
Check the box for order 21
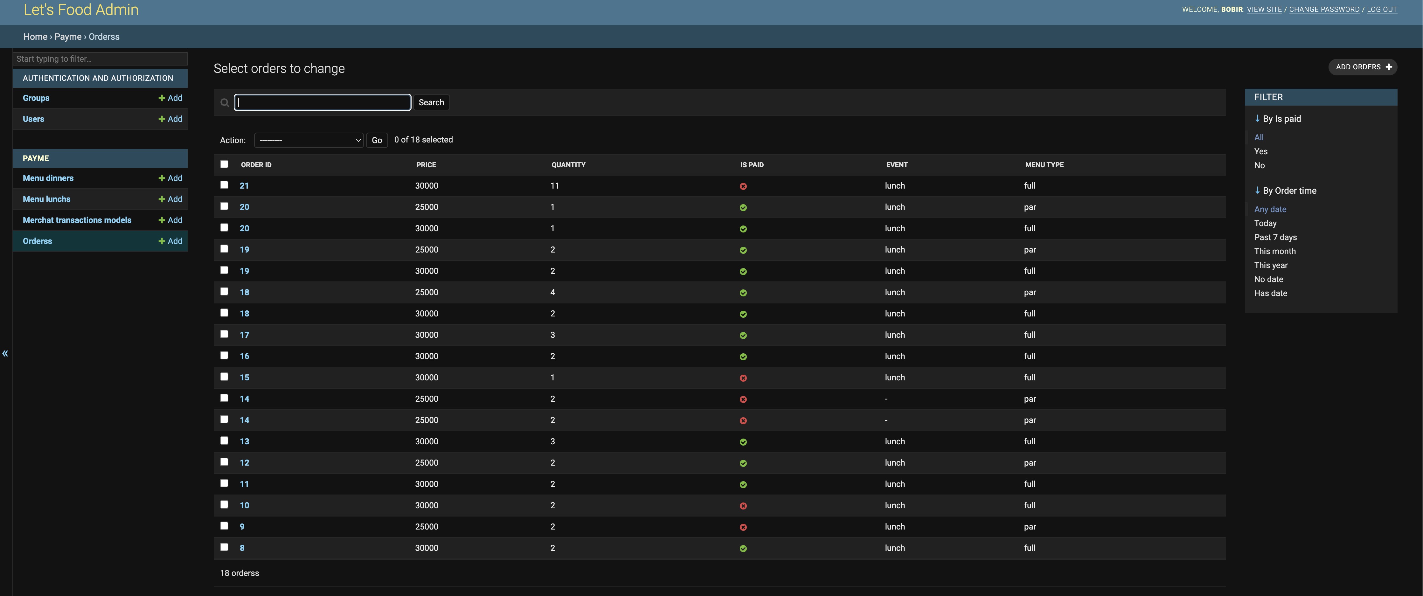pyautogui.click(x=224, y=185)
